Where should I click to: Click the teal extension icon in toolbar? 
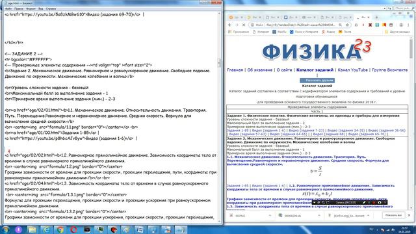click(377, 25)
